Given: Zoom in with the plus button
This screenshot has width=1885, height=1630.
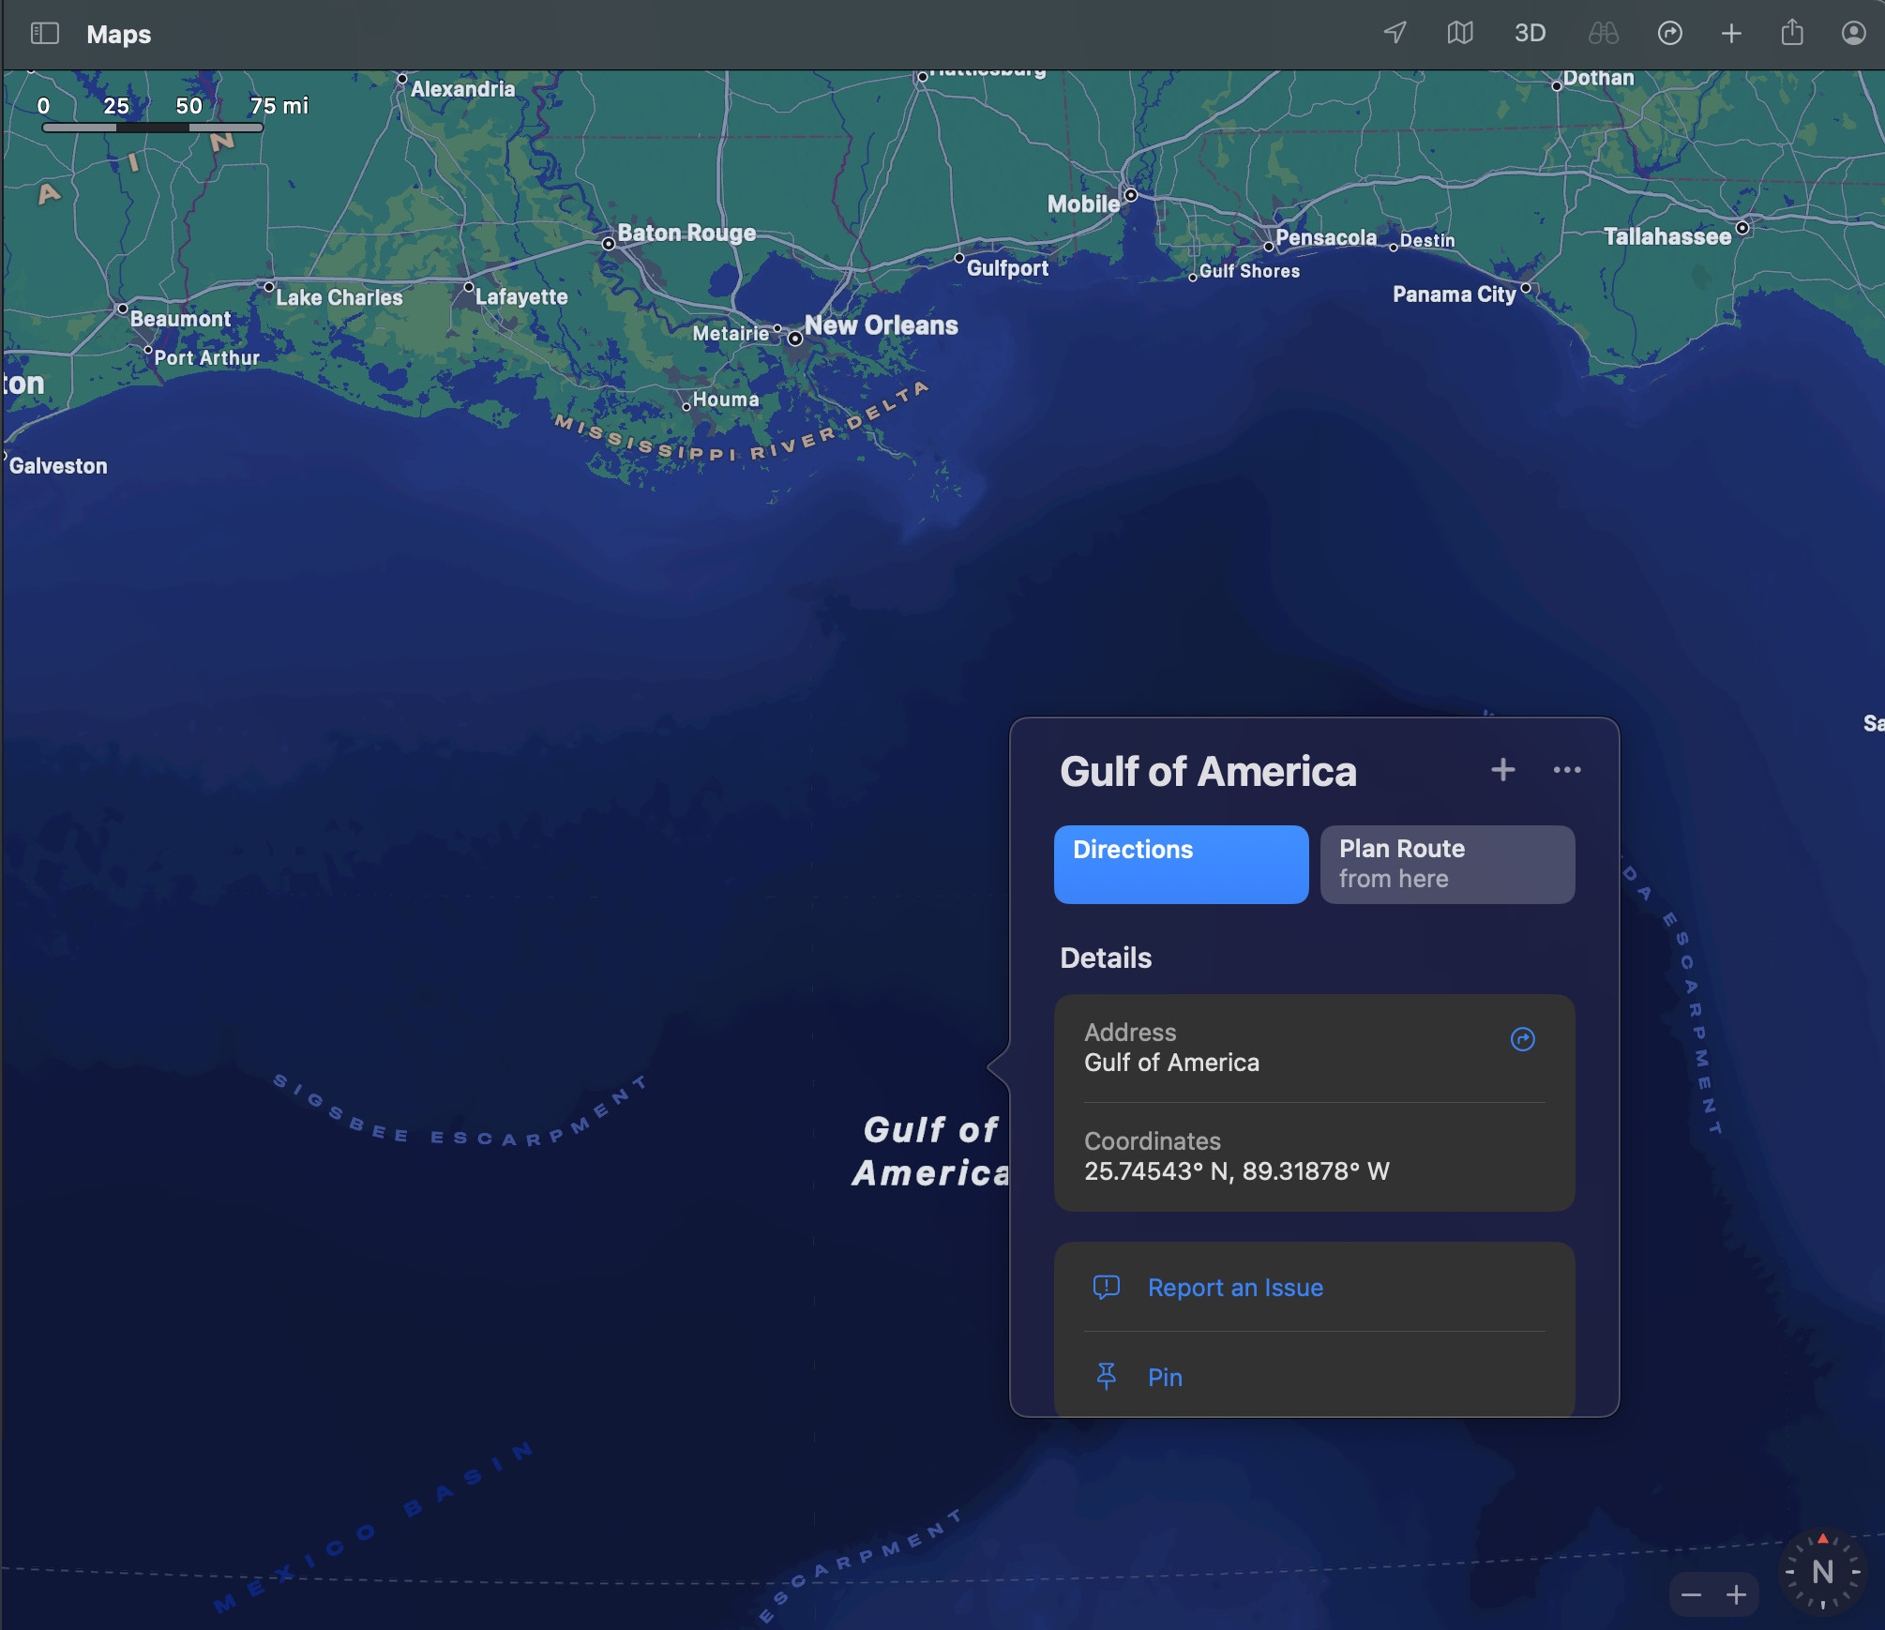Looking at the screenshot, I should [x=1736, y=1595].
